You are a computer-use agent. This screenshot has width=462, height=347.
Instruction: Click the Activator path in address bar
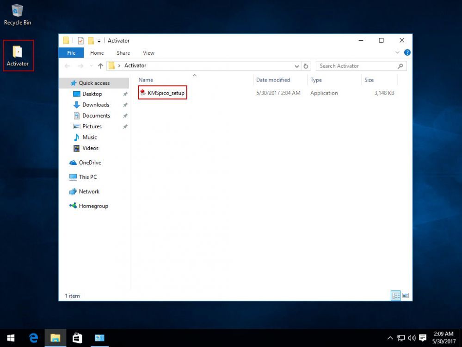point(135,65)
